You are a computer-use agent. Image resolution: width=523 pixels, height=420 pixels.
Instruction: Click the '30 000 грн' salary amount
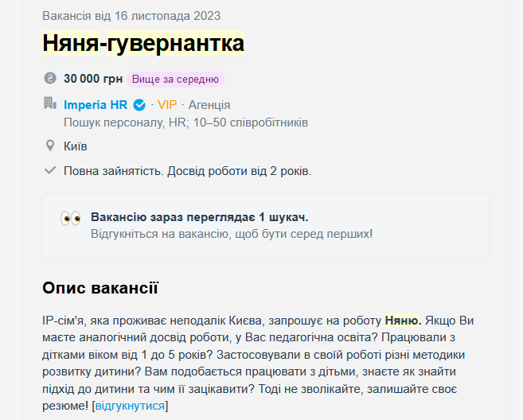(93, 79)
